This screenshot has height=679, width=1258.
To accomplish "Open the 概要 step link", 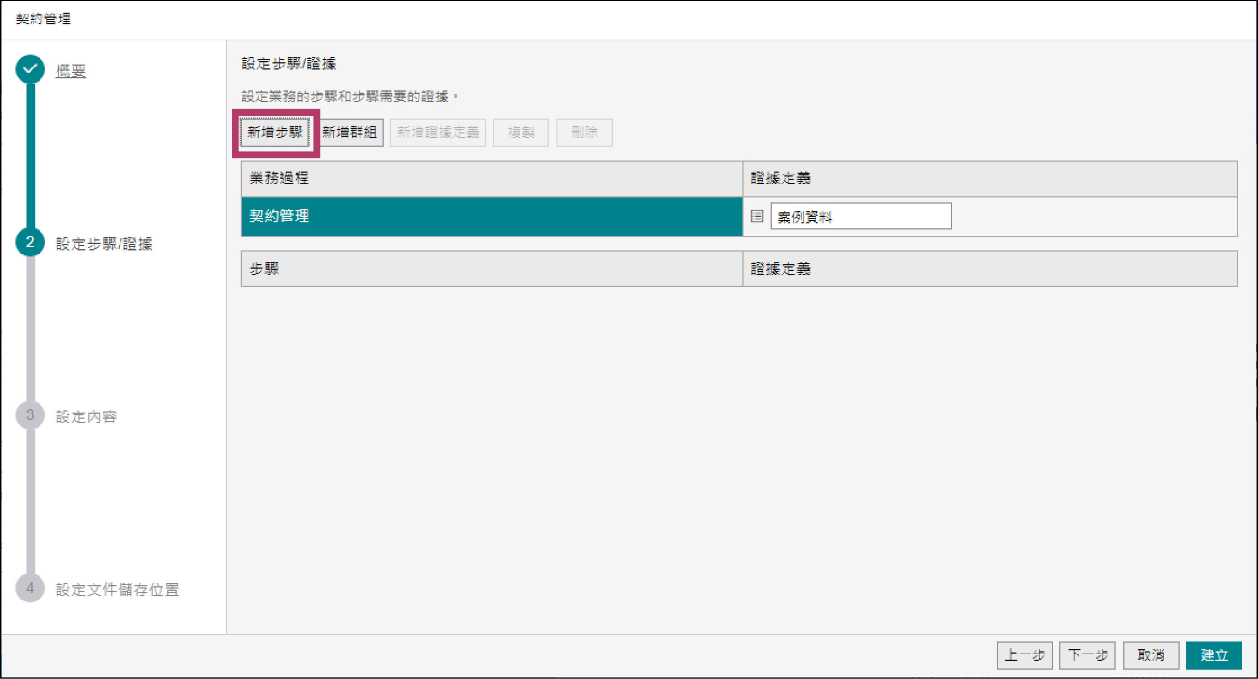I will coord(71,71).
